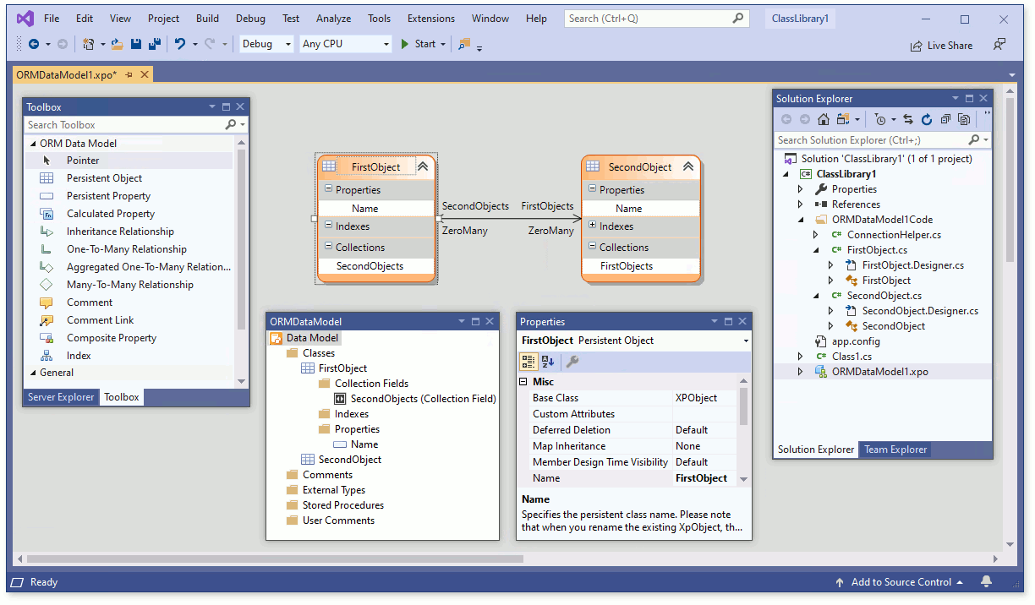Screen dimensions: 1035x605
Task: Click the designer horizontal scrollbar
Action: pos(275,559)
